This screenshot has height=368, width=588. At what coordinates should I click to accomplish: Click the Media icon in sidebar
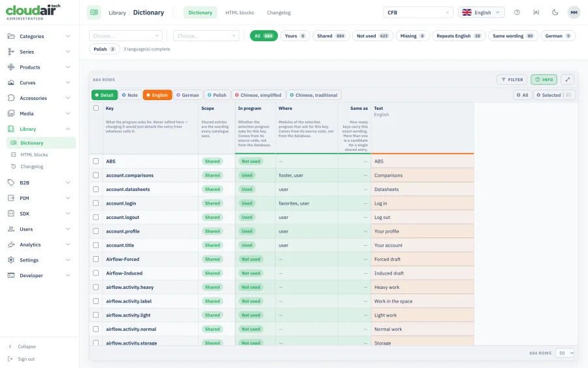pyautogui.click(x=11, y=113)
